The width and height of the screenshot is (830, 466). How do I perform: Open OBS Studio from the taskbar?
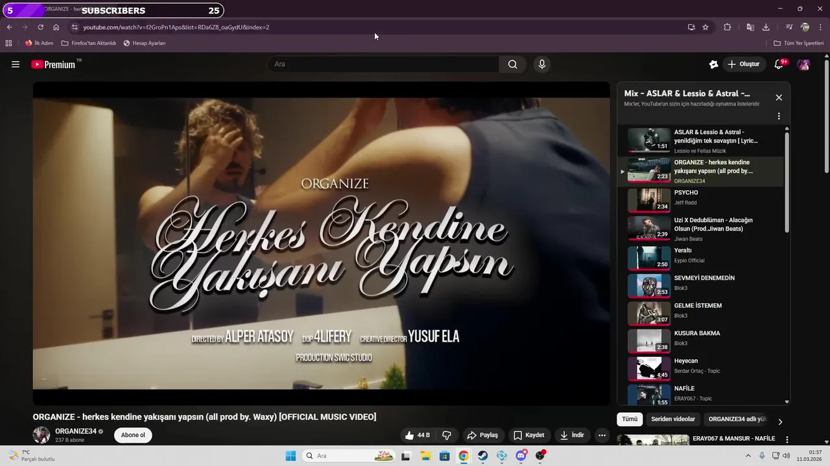click(540, 456)
